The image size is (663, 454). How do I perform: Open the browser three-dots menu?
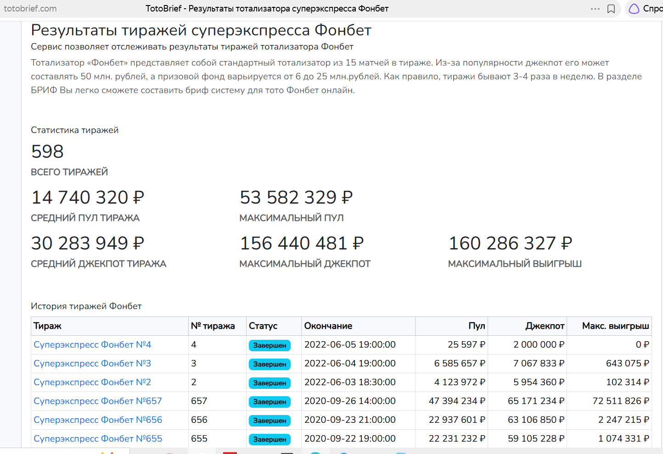pos(595,9)
